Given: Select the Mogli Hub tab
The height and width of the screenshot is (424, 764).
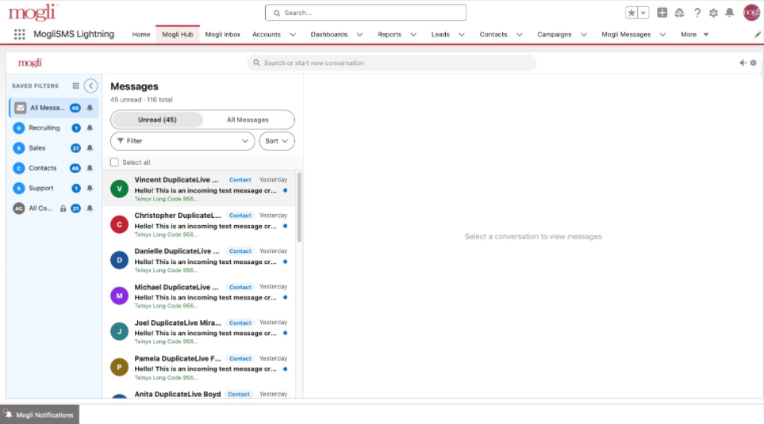Looking at the screenshot, I should coord(178,35).
